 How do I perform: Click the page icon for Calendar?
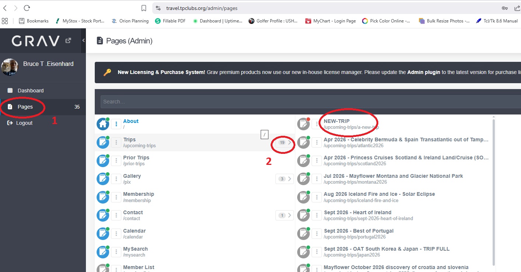[103, 234]
